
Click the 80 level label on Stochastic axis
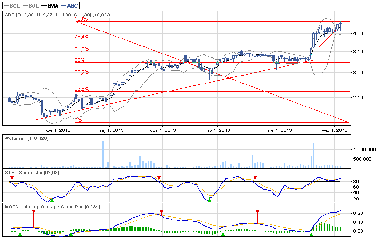356,182
